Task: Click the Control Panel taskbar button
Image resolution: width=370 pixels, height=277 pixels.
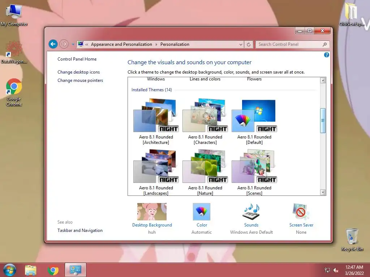Action: 76,270
